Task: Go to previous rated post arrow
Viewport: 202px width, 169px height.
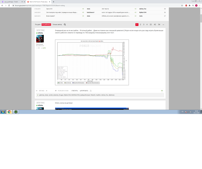Action: tap(37, 91)
